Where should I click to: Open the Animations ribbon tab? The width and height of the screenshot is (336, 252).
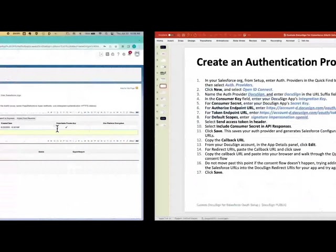[222, 41]
